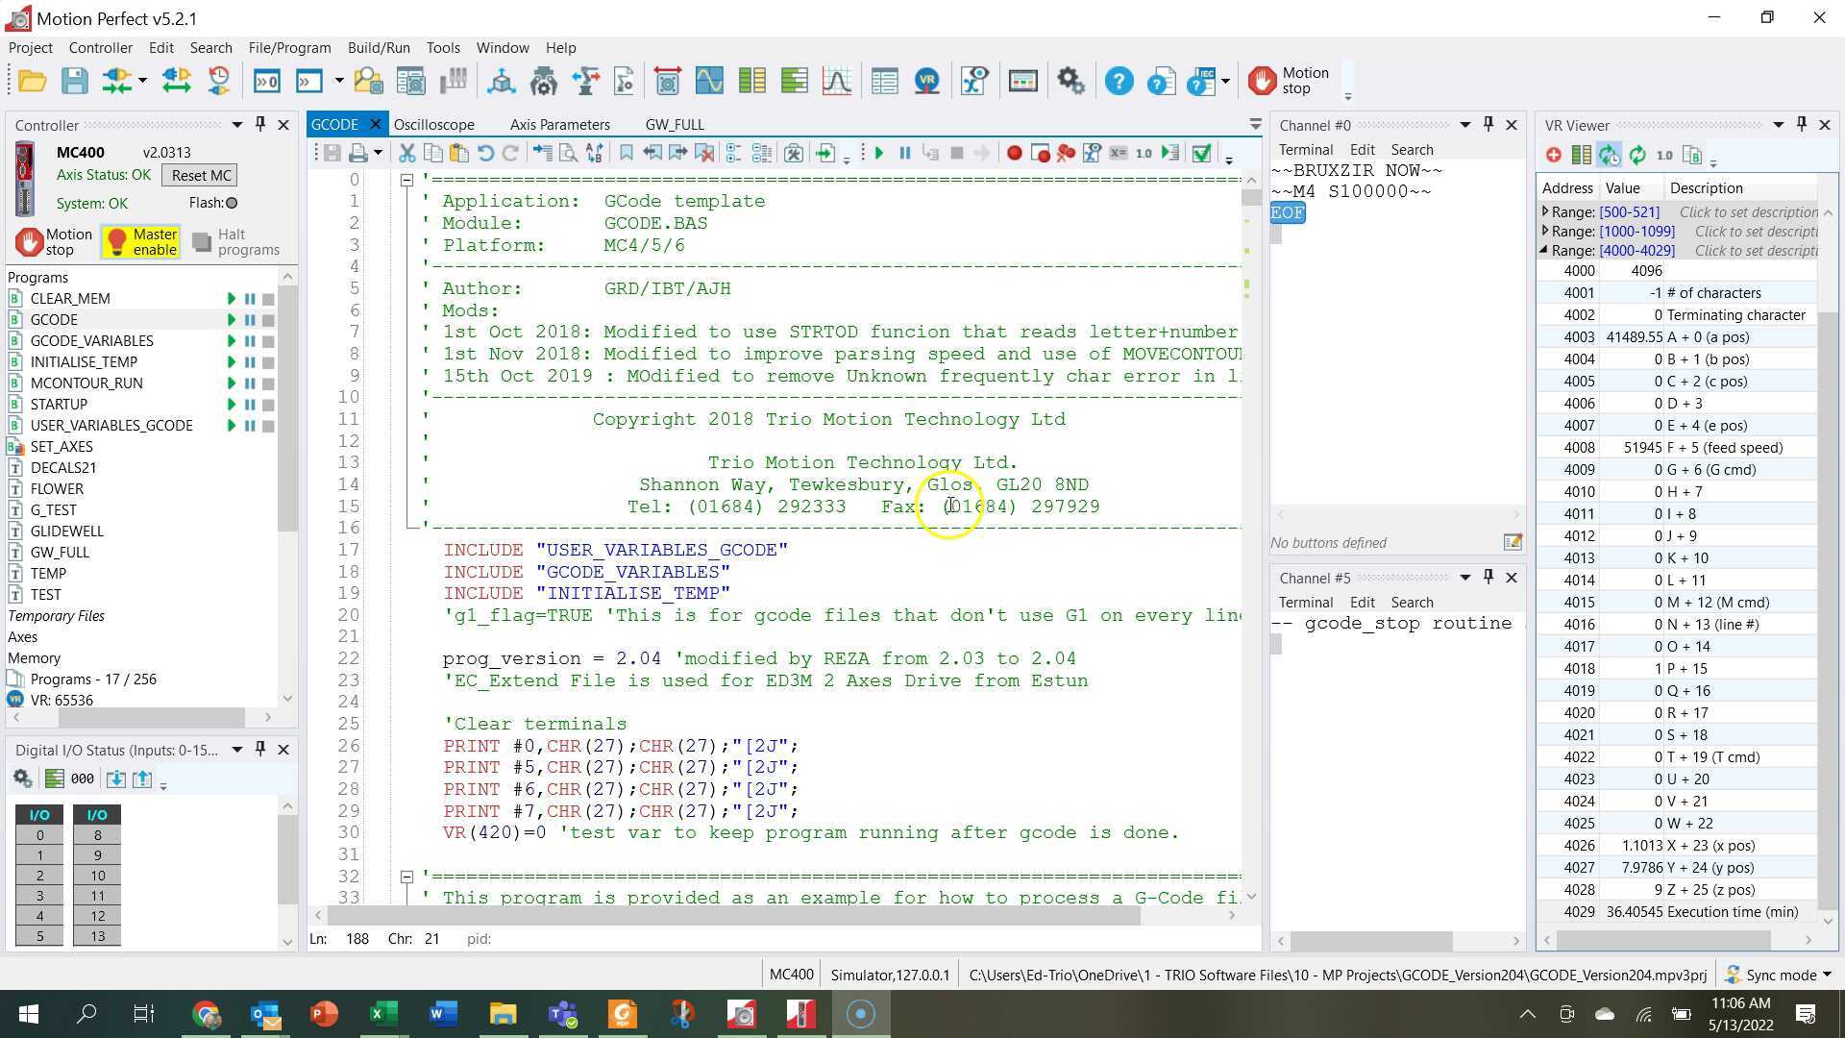This screenshot has height=1038, width=1845.
Task: Open the settings gears icon
Action: (1070, 81)
